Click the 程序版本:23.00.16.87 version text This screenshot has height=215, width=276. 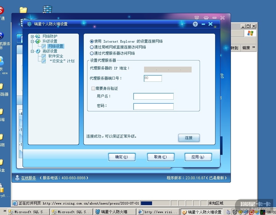(197, 178)
